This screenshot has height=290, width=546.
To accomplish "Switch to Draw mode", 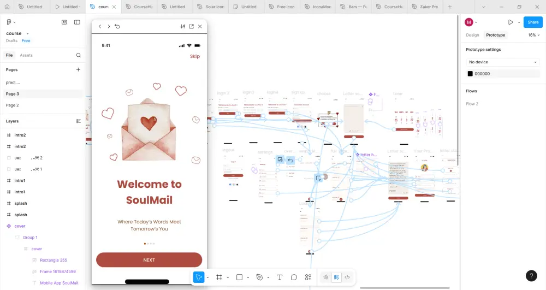I will [325, 277].
